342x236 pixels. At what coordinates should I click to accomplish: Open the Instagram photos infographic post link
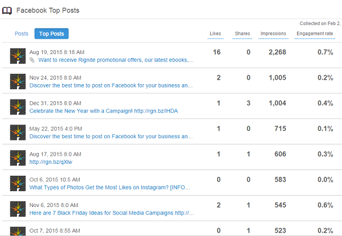pos(109,187)
